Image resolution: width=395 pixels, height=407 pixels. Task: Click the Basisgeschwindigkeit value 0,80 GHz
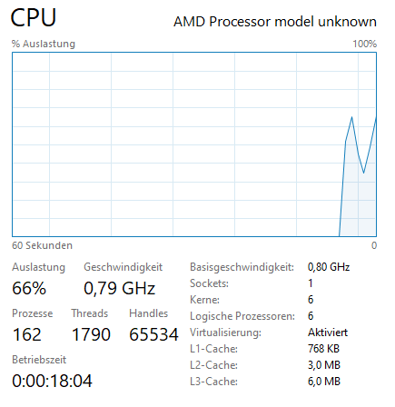tap(329, 267)
